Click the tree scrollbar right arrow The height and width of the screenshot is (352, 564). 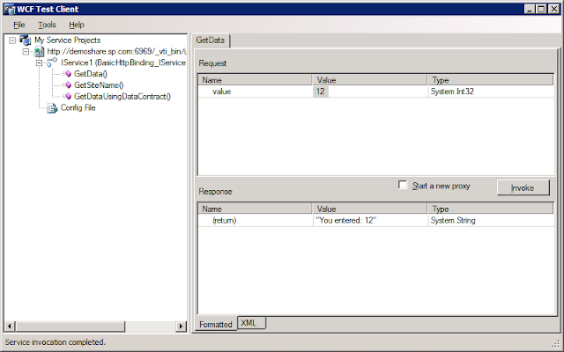[x=181, y=326]
